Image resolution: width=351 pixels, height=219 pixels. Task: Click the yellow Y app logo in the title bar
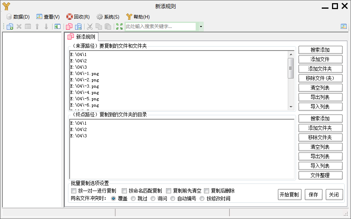point(6,6)
